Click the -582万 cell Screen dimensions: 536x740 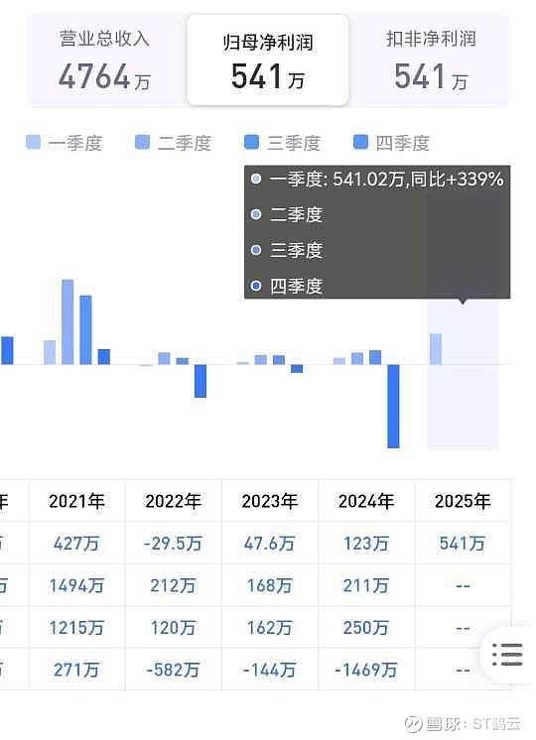[x=173, y=670]
